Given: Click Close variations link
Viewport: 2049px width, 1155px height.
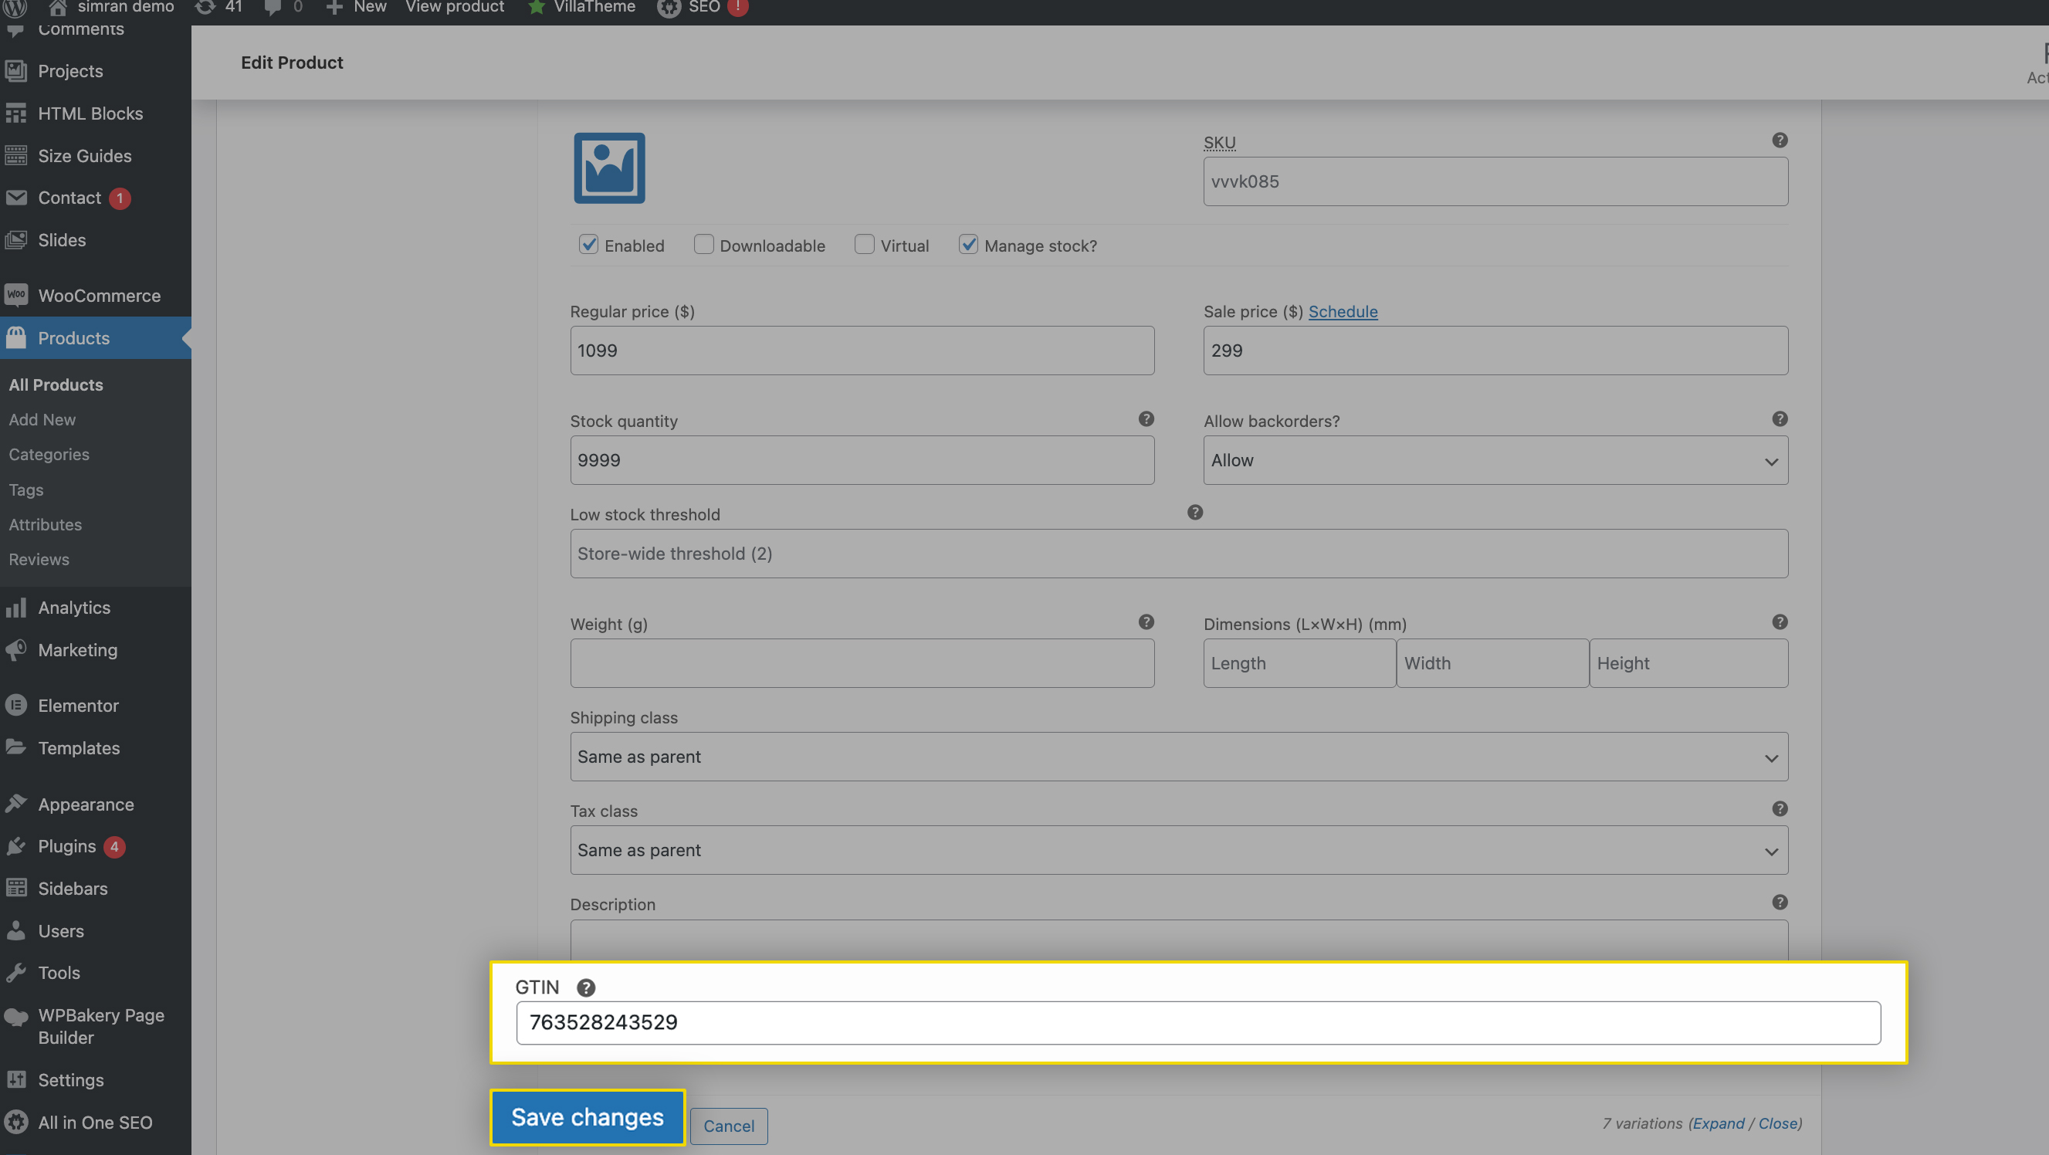Looking at the screenshot, I should tap(1777, 1123).
